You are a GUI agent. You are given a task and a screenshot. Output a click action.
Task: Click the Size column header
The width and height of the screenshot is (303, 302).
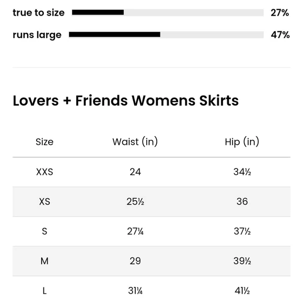(x=44, y=142)
